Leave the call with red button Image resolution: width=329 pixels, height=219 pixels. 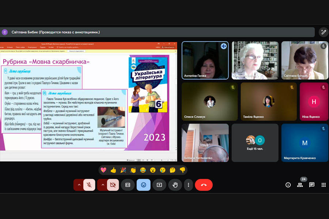204,185
